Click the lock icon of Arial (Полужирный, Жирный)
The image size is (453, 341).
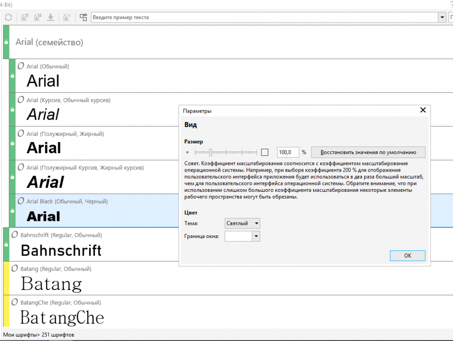[x=13, y=143]
